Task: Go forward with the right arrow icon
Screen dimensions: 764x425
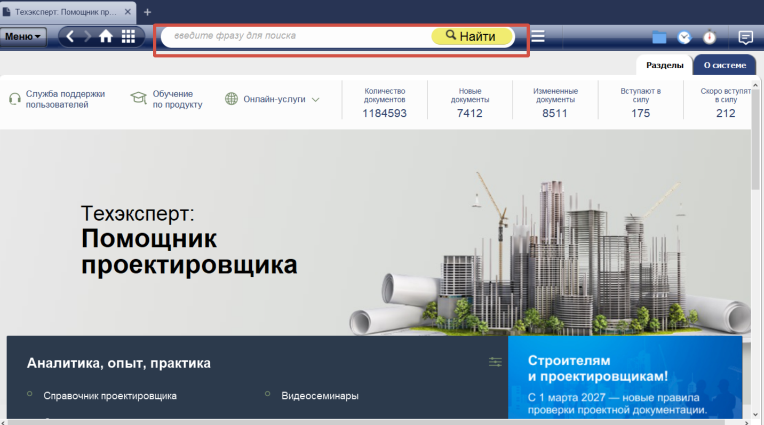Action: click(x=87, y=36)
